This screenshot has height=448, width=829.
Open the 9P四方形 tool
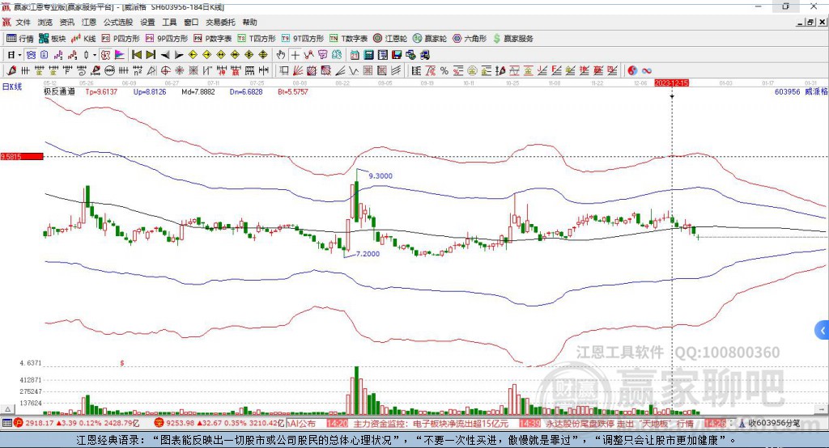[167, 39]
